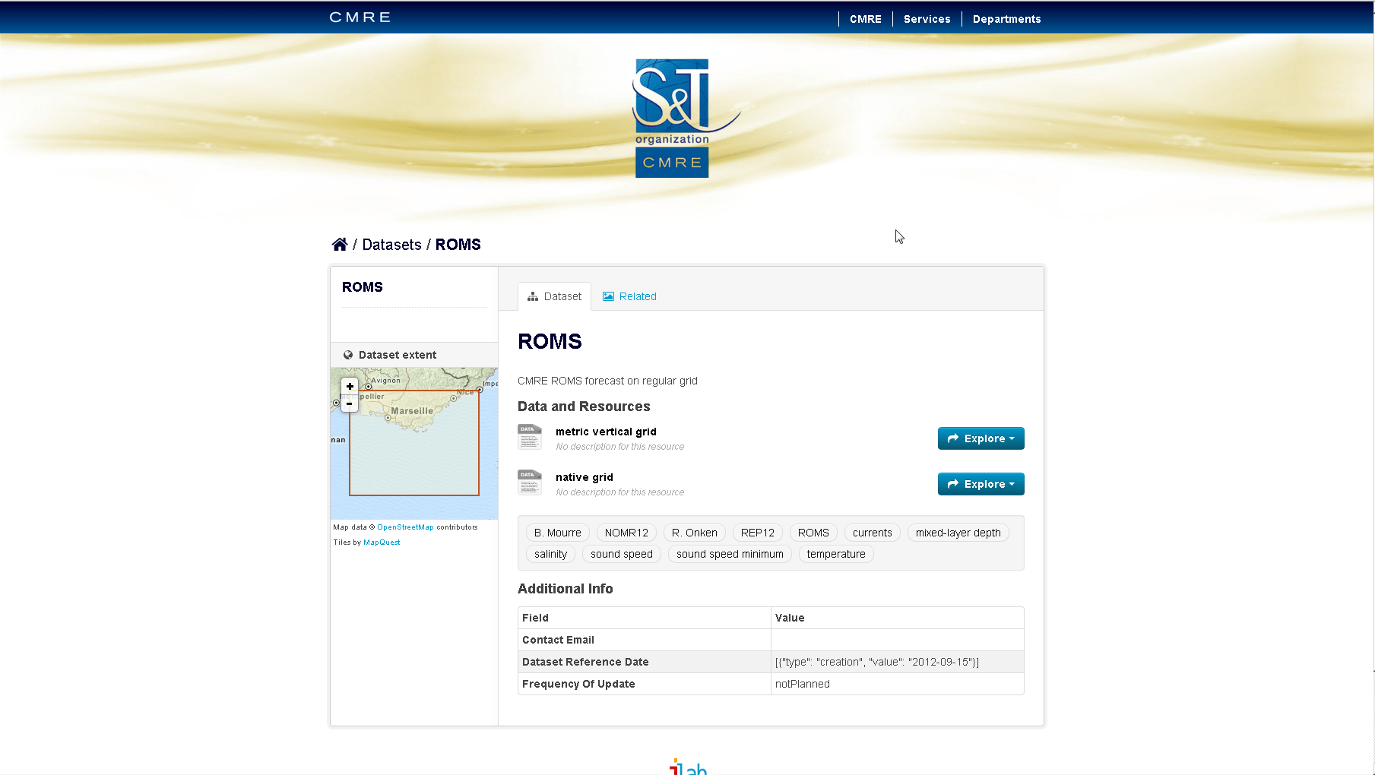Go to Datasets in the breadcrumb
Viewport: 1375px width, 775px height.
click(x=391, y=245)
